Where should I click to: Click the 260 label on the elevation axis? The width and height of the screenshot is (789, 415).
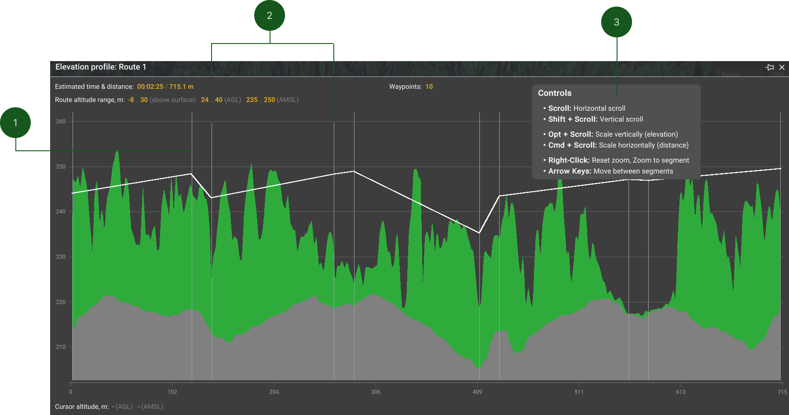(x=61, y=121)
